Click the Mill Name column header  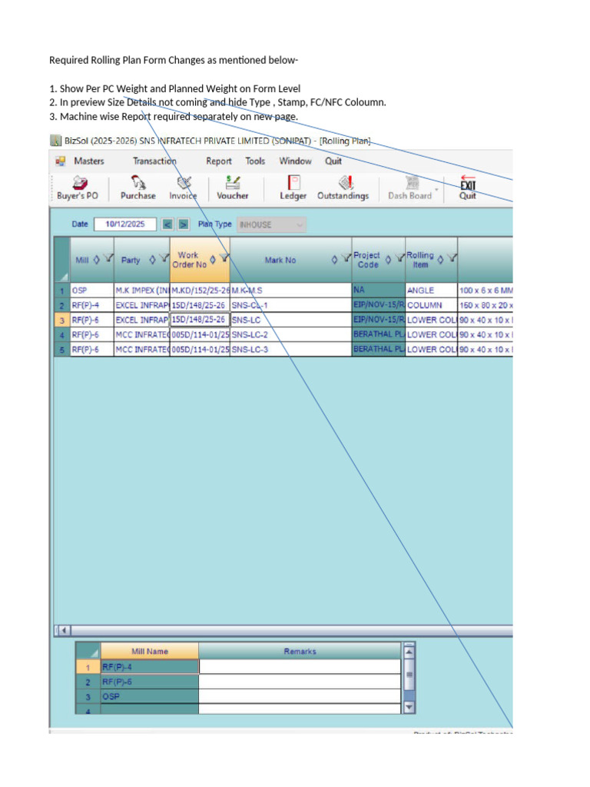point(150,651)
